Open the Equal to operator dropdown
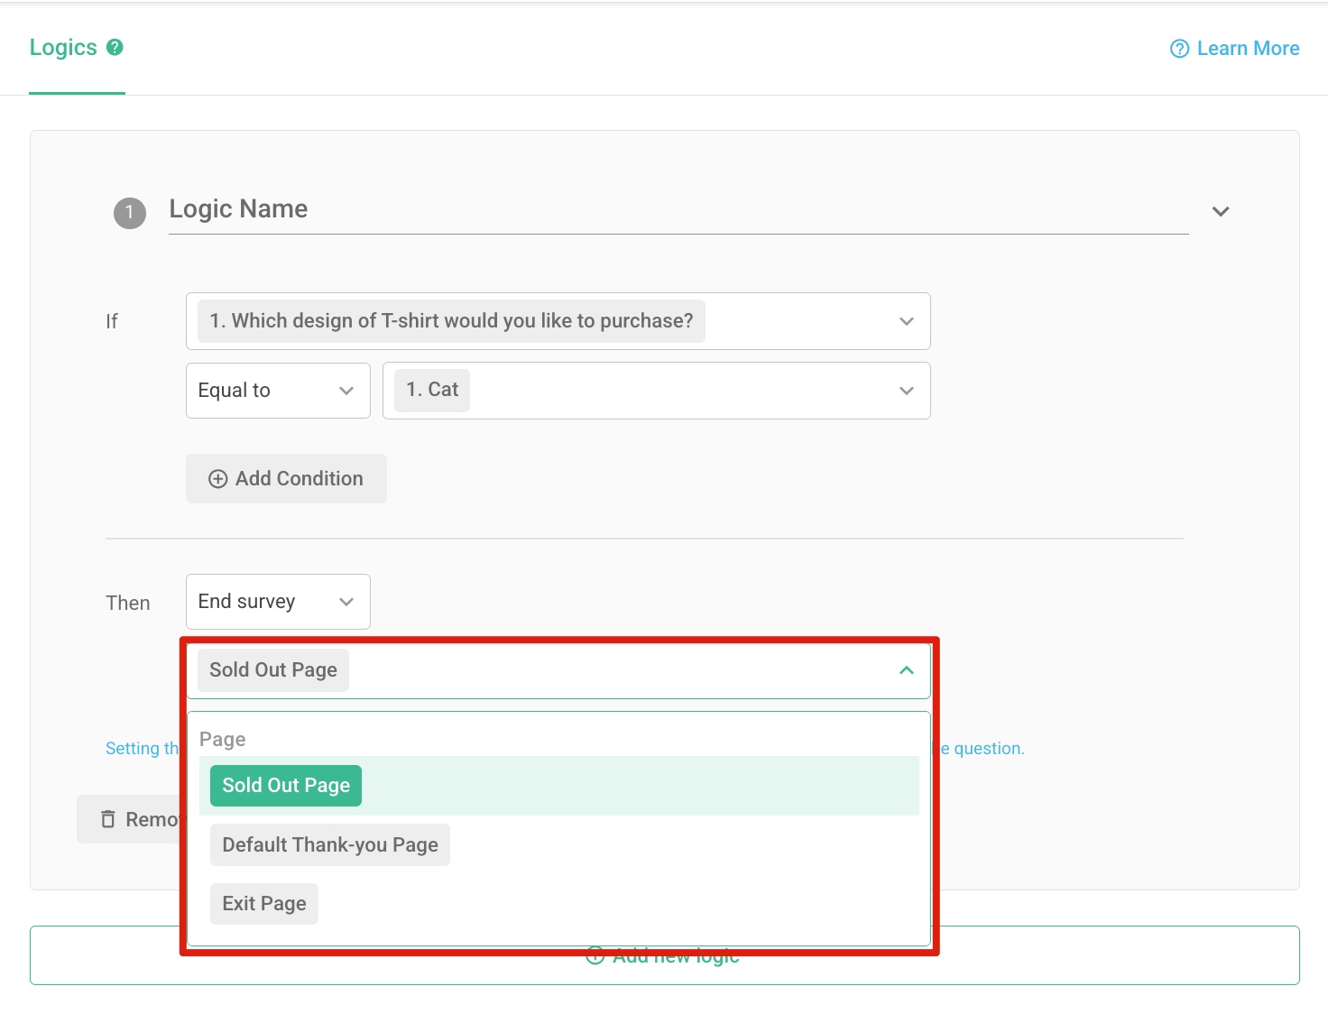Image resolution: width=1328 pixels, height=1014 pixels. [x=277, y=390]
